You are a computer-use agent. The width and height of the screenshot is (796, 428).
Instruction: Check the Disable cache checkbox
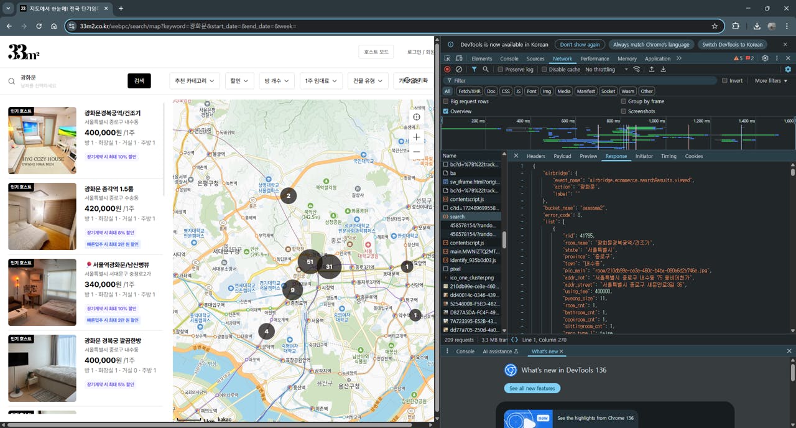(x=544, y=70)
